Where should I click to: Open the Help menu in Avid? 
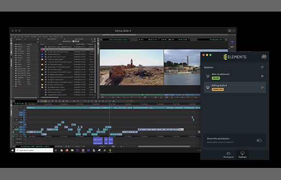tap(62, 37)
